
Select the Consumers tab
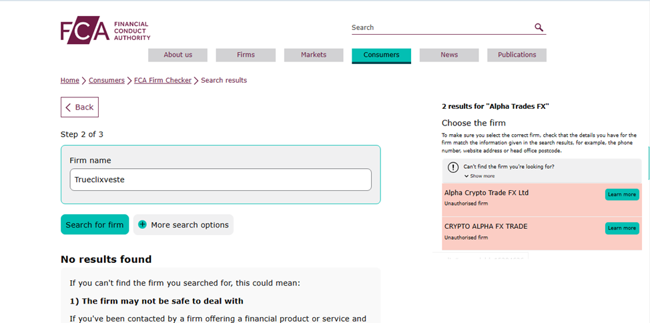pos(381,55)
